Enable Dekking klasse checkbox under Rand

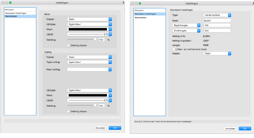69,46
